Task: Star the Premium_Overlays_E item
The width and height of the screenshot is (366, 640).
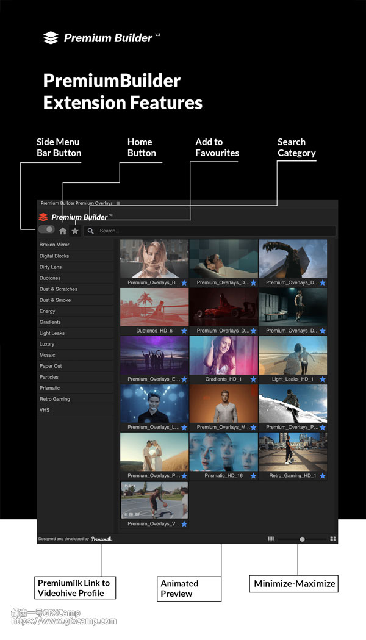Action: (x=184, y=379)
